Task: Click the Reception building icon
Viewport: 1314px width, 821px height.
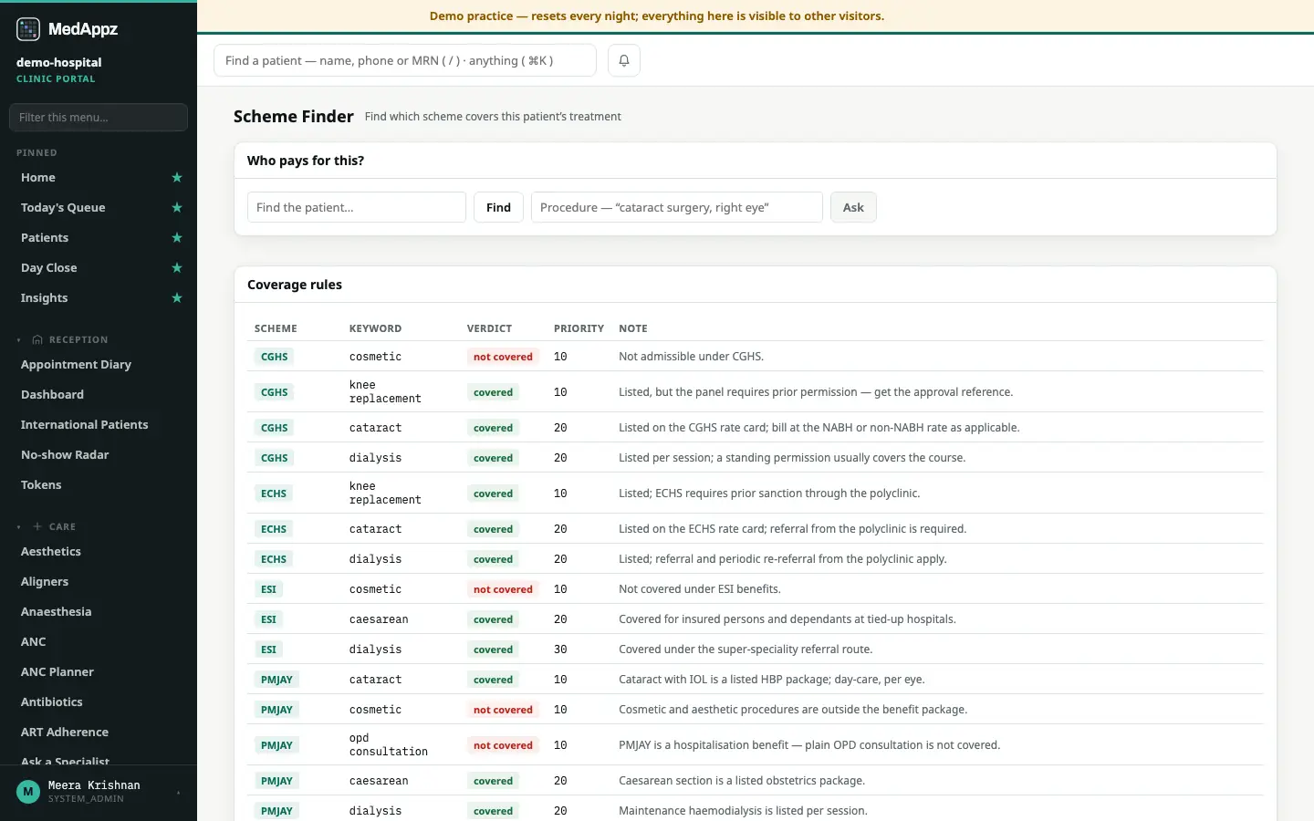Action: [x=37, y=339]
